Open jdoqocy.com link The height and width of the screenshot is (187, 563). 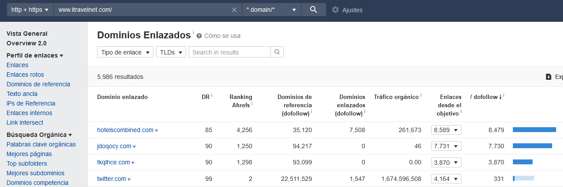coord(114,146)
